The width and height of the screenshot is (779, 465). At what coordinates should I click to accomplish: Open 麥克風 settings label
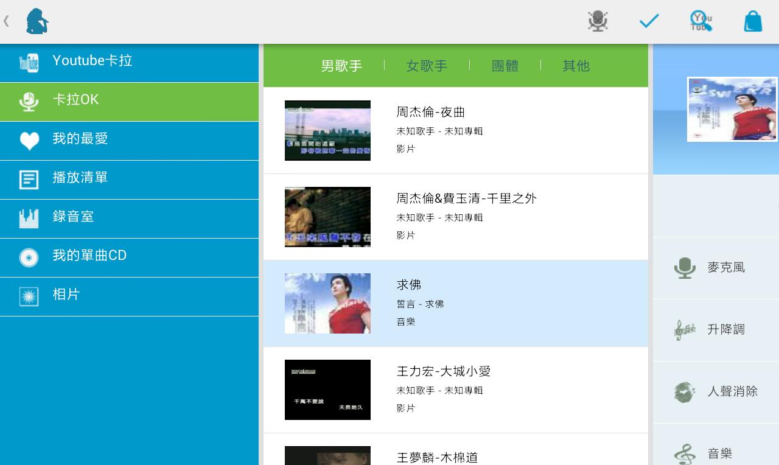[x=726, y=268]
